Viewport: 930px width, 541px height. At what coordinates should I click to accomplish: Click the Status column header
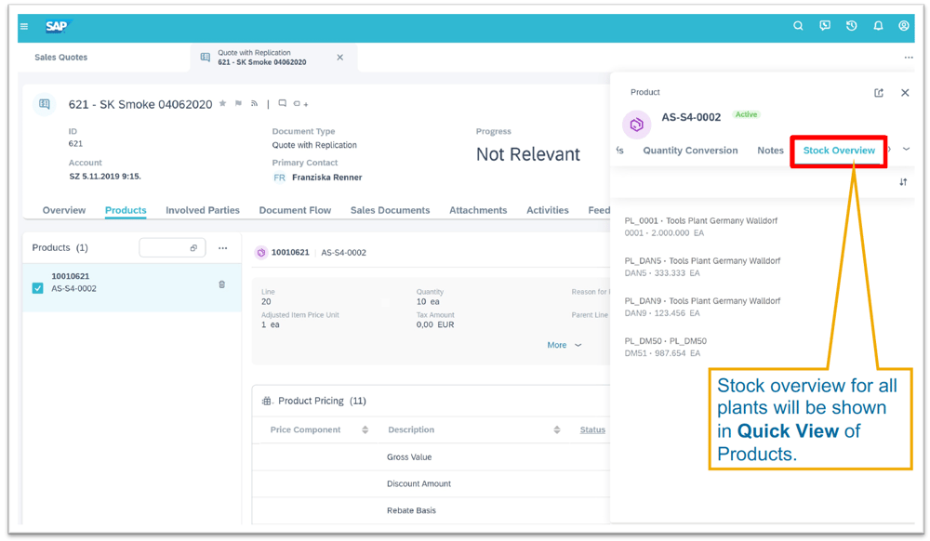pos(592,430)
